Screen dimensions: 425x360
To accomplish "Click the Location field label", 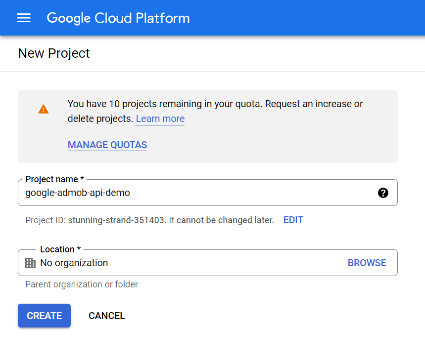I will [x=60, y=249].
